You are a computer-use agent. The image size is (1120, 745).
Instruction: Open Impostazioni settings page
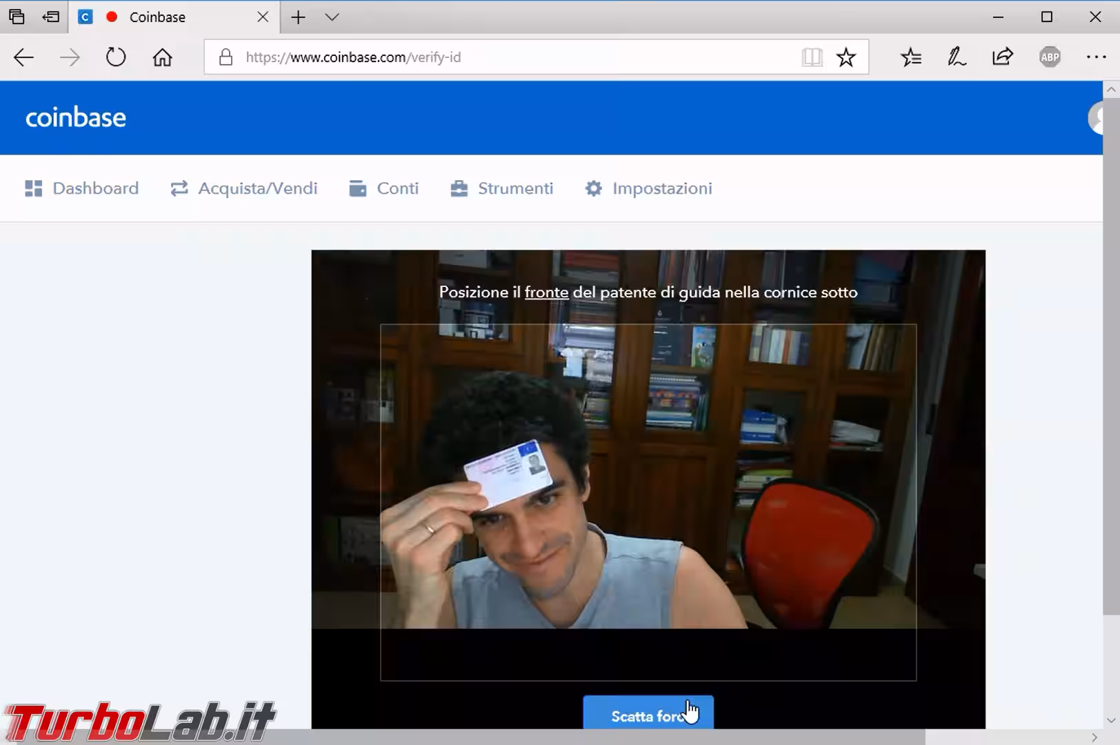(648, 188)
